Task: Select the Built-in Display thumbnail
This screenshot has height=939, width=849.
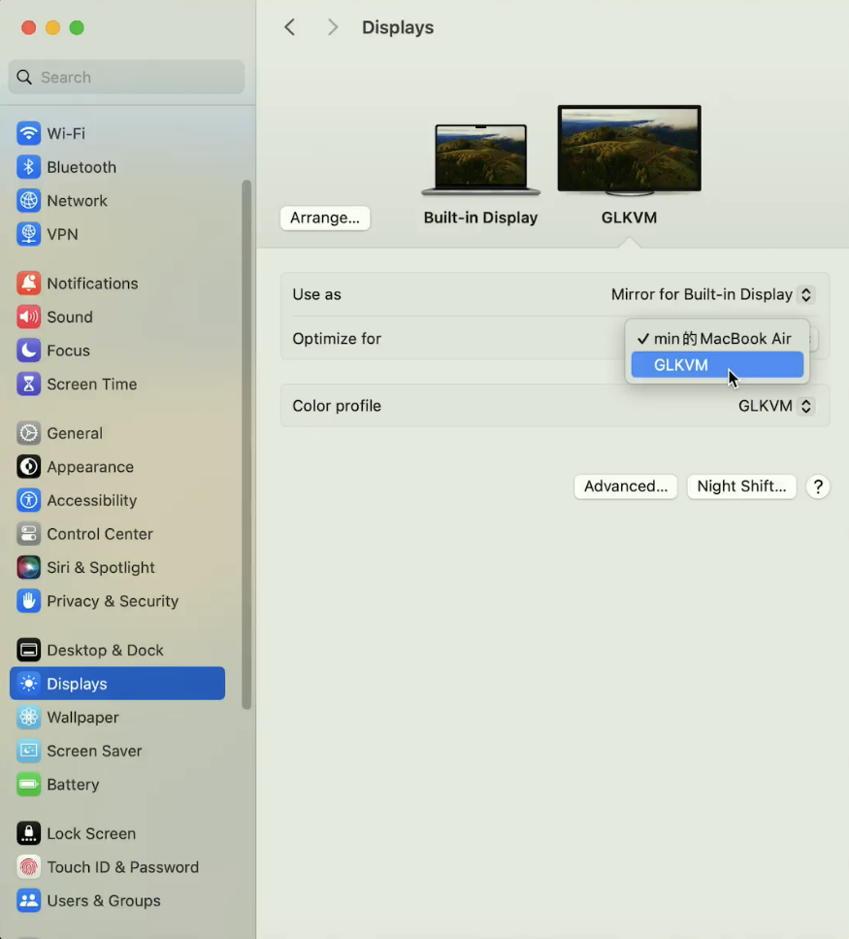Action: (x=480, y=159)
